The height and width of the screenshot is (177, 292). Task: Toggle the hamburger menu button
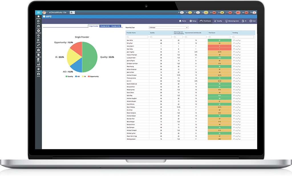pyautogui.click(x=38, y=13)
